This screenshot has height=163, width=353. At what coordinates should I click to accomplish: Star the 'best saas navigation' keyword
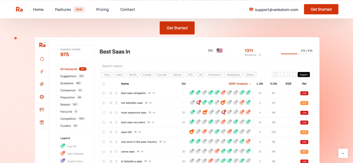(111, 93)
